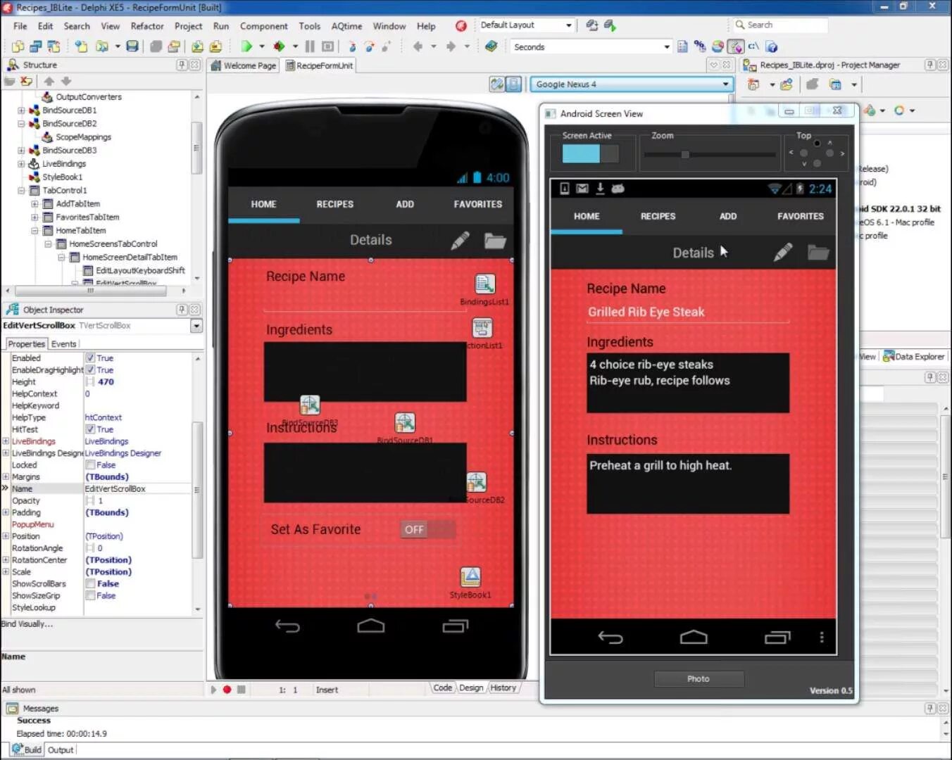Click the Grilled Rib Eye Steak name field
Screen dimensions: 952x760
point(688,312)
